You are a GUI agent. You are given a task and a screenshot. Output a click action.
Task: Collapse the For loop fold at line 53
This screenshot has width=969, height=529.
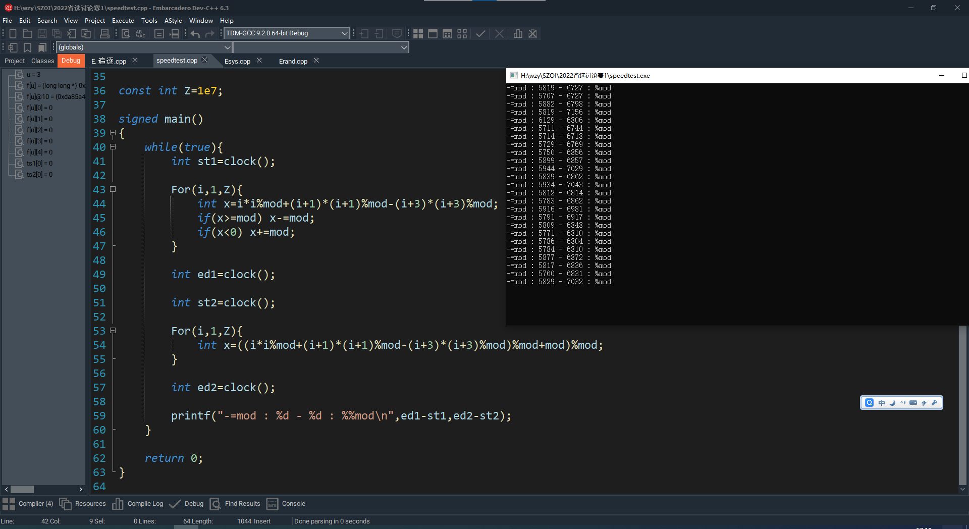[113, 331]
